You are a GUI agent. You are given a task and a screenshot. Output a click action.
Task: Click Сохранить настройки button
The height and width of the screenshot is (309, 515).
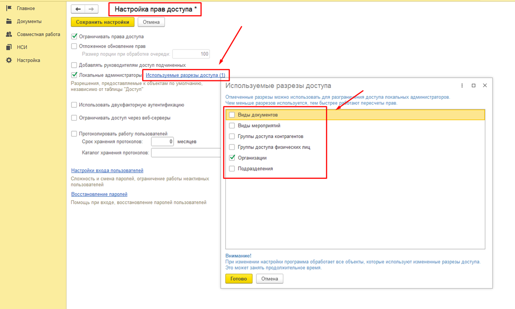pos(103,22)
